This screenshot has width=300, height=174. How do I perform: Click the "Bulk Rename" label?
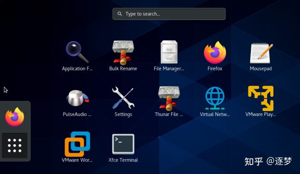[123, 69]
